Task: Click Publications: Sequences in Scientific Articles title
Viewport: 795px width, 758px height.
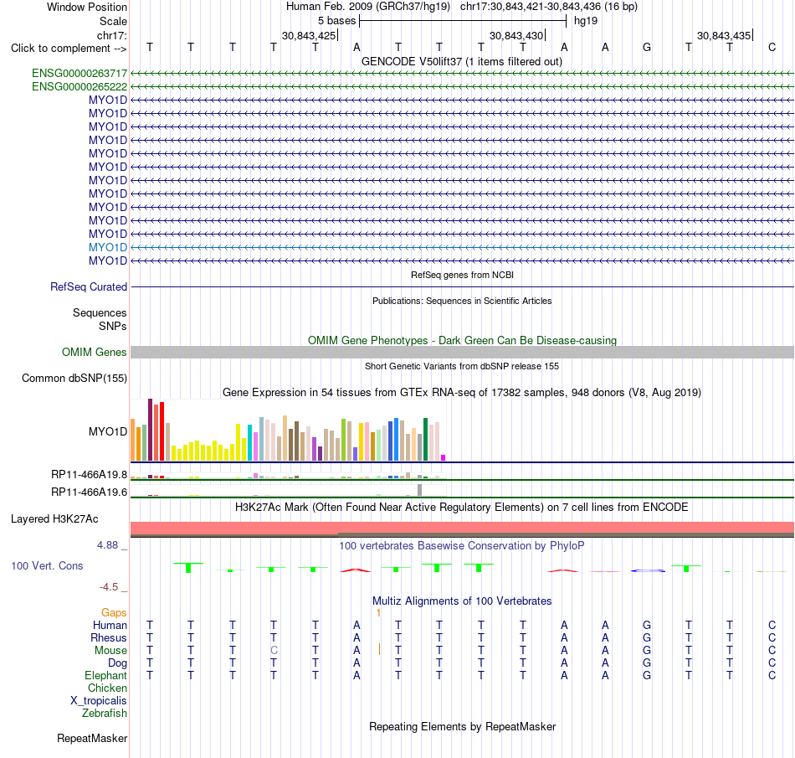Action: pyautogui.click(x=462, y=301)
